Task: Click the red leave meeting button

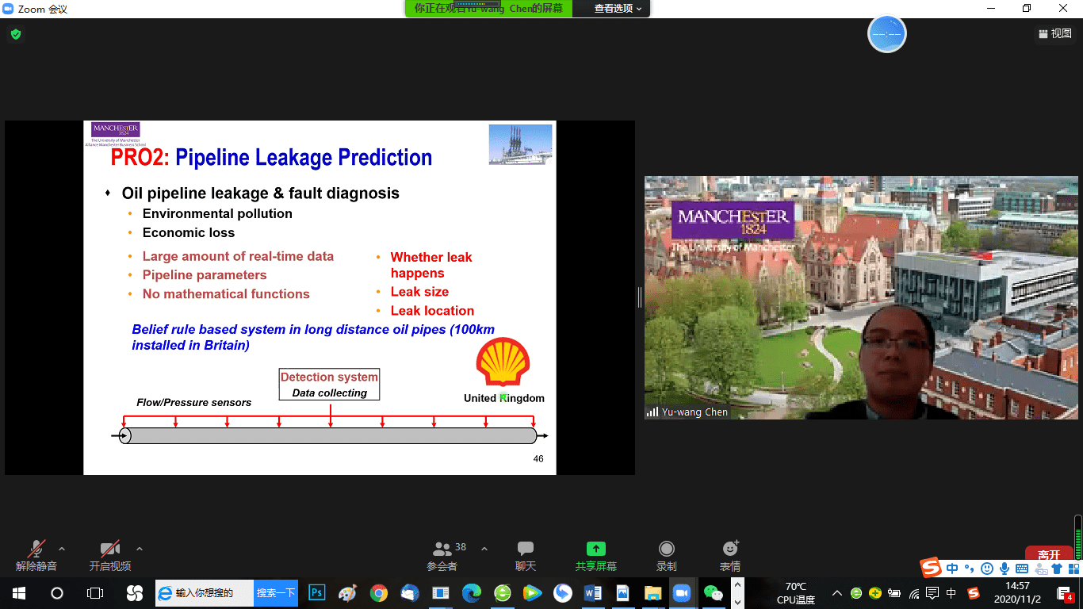Action: pyautogui.click(x=1048, y=554)
